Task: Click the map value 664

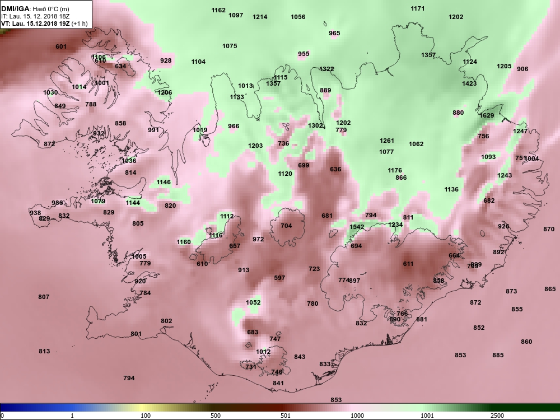Action: [x=454, y=255]
